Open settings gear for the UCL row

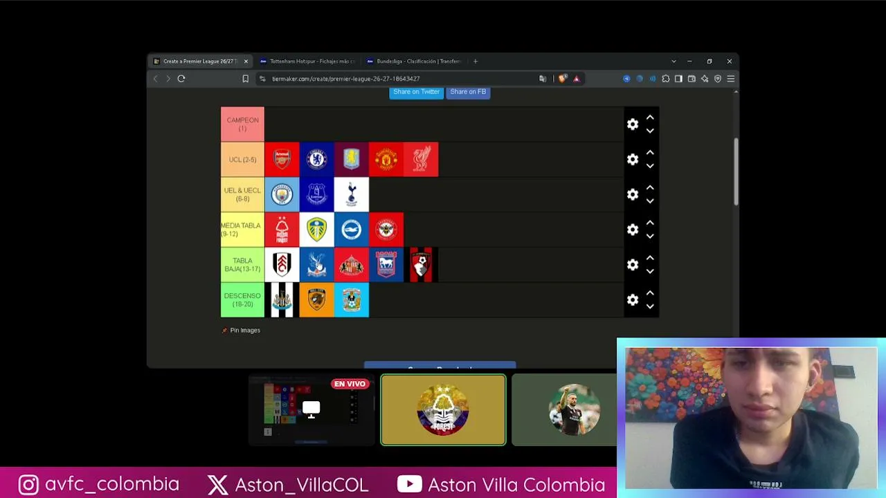pos(633,160)
